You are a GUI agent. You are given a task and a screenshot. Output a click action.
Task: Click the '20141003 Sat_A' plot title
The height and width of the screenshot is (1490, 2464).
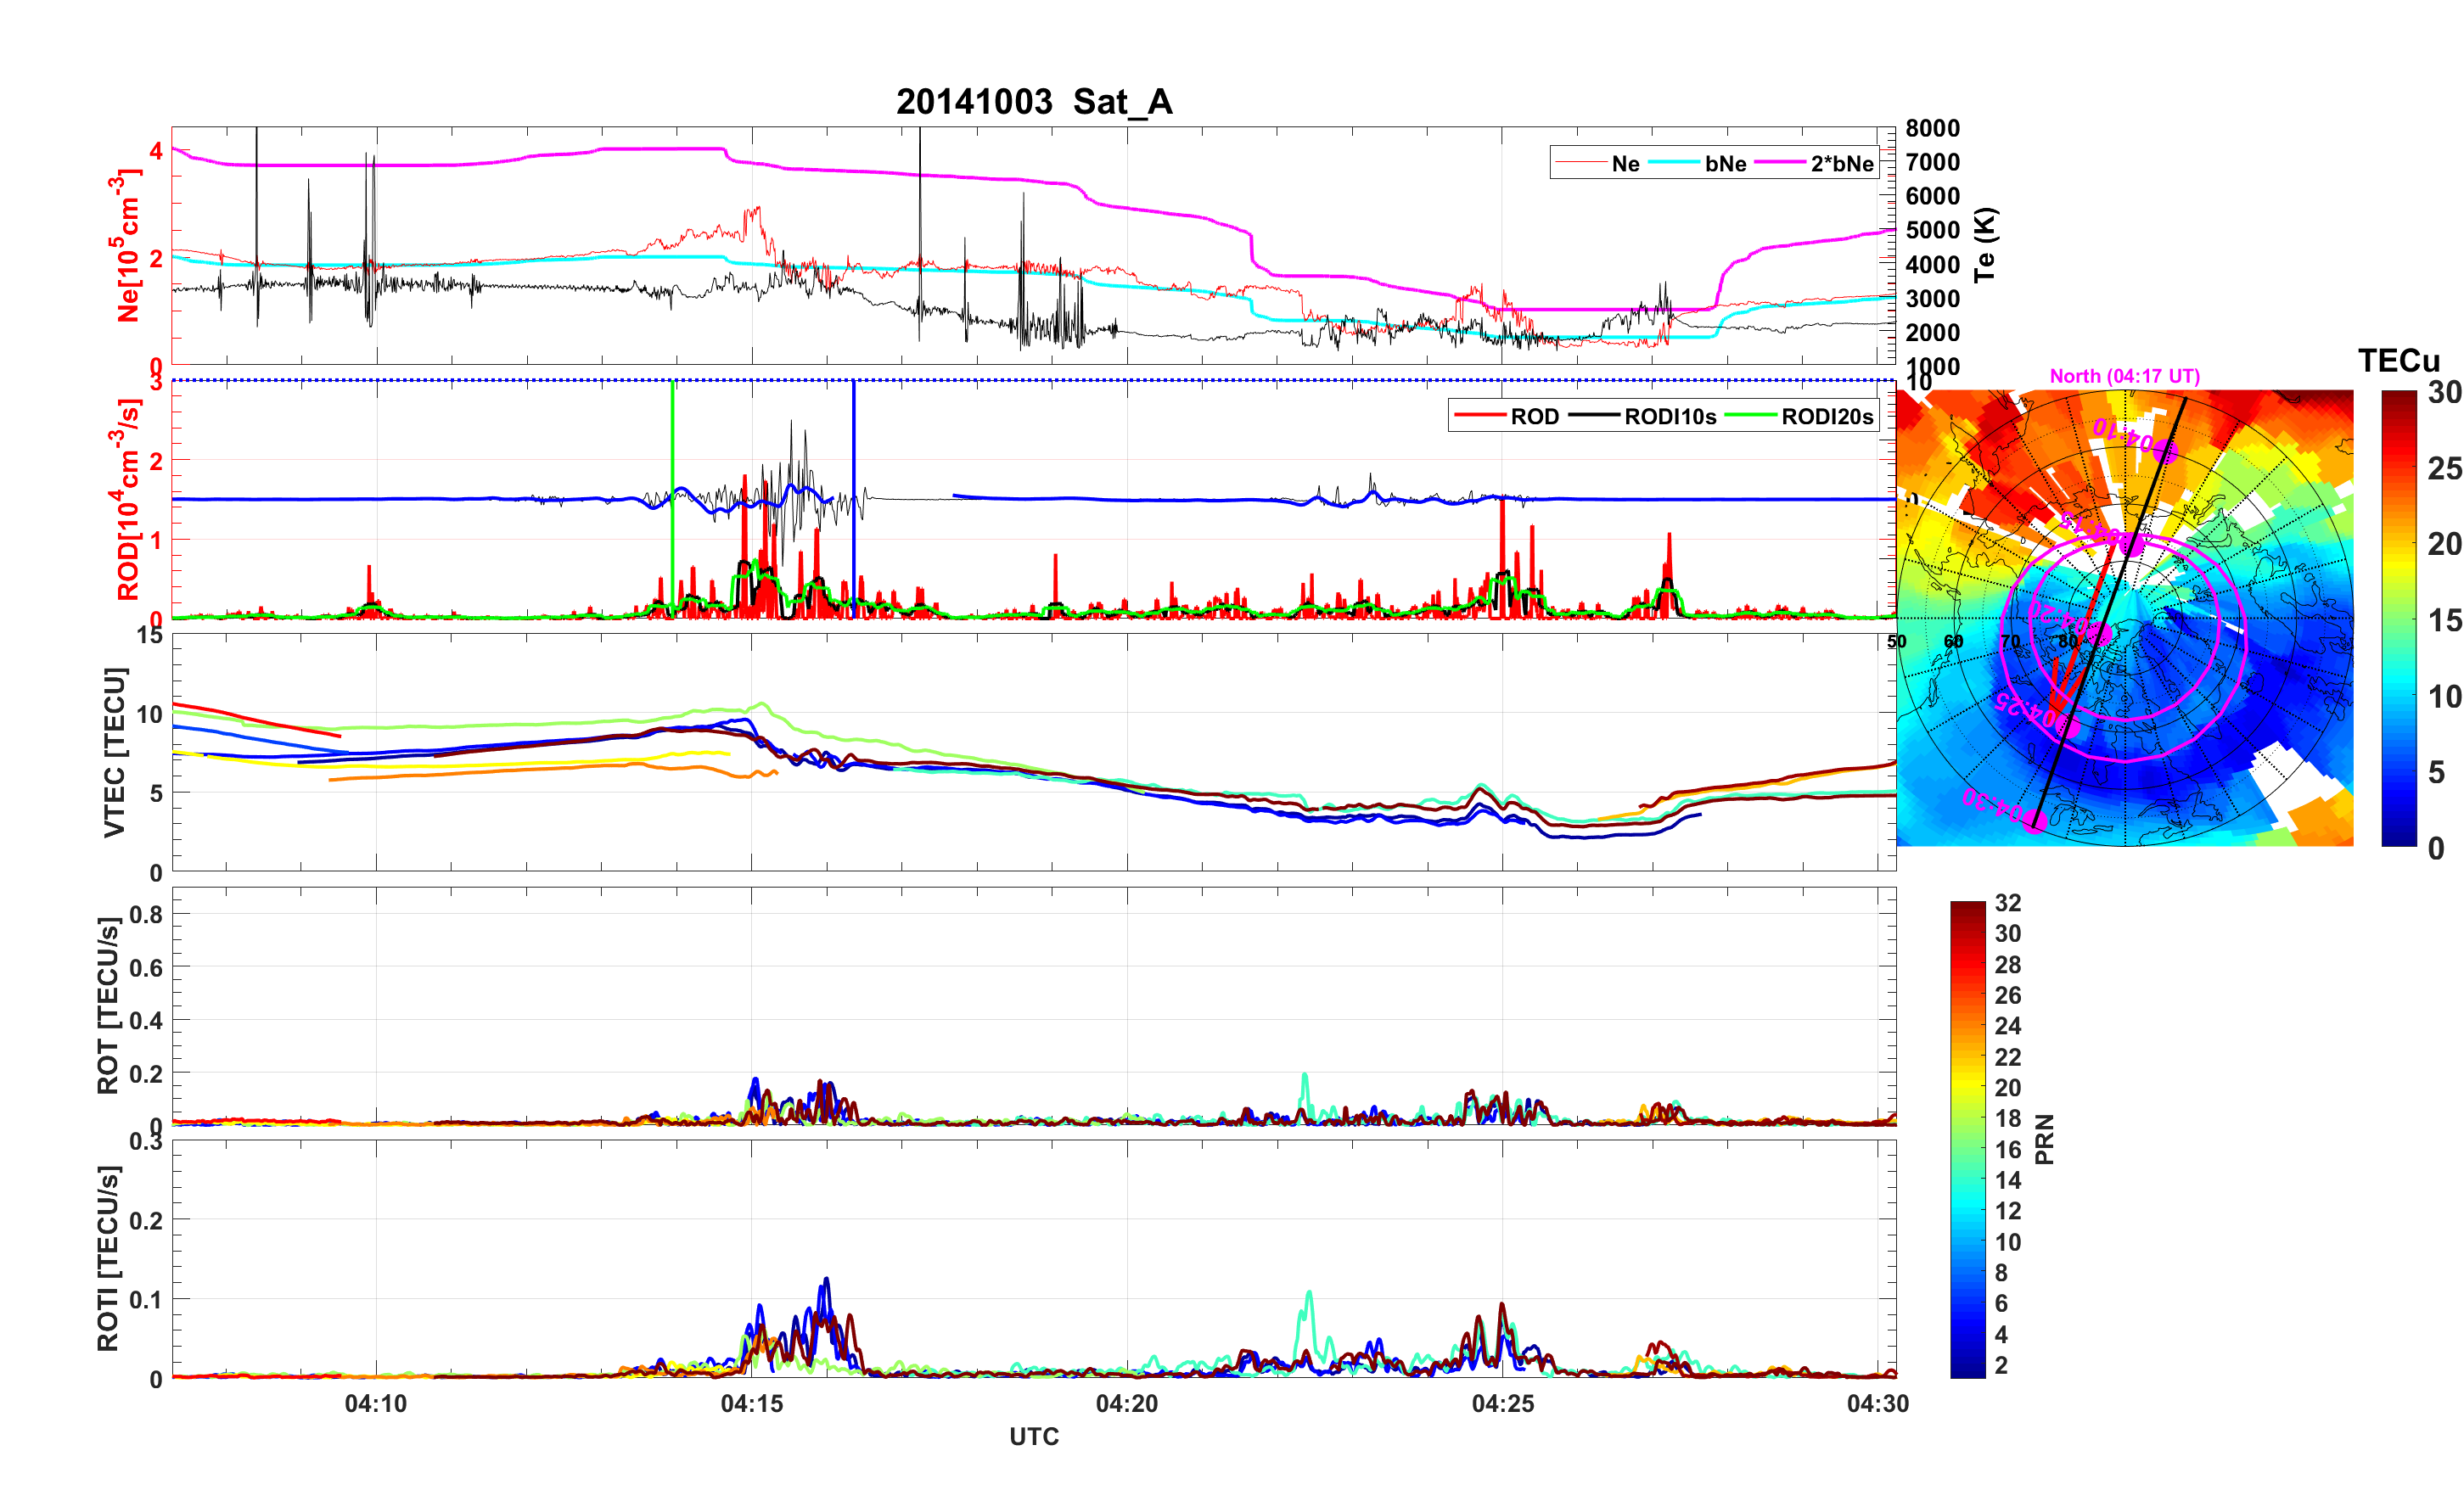click(x=1033, y=102)
